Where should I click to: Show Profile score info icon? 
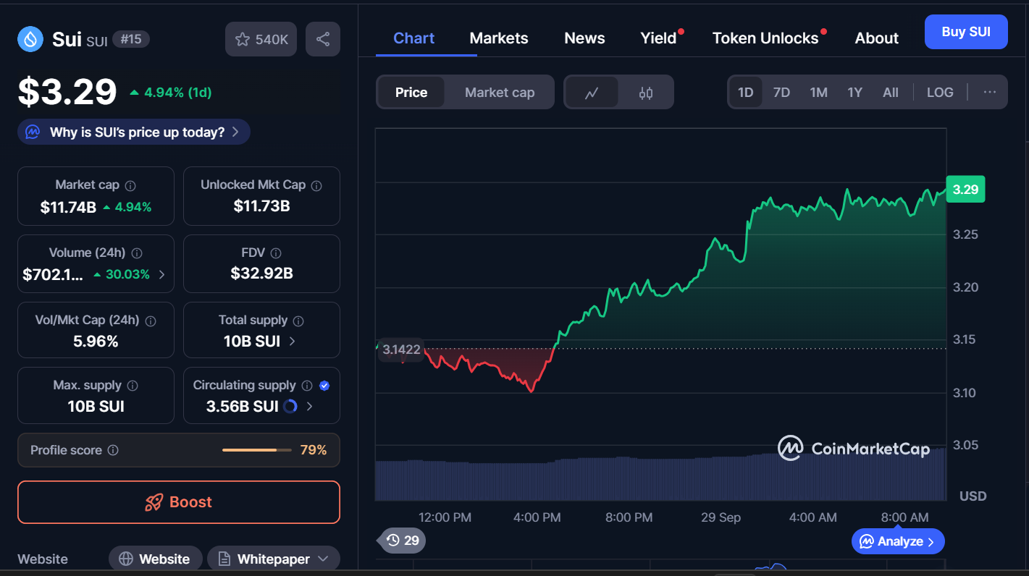tap(113, 450)
